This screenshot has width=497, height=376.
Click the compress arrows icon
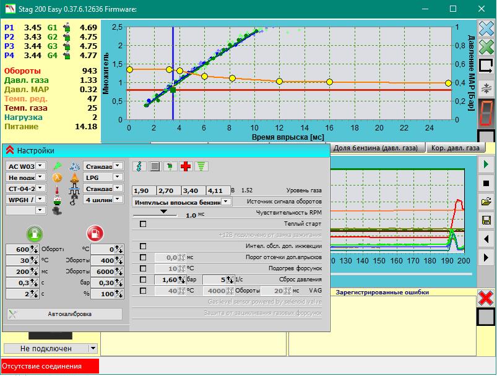tap(486, 88)
